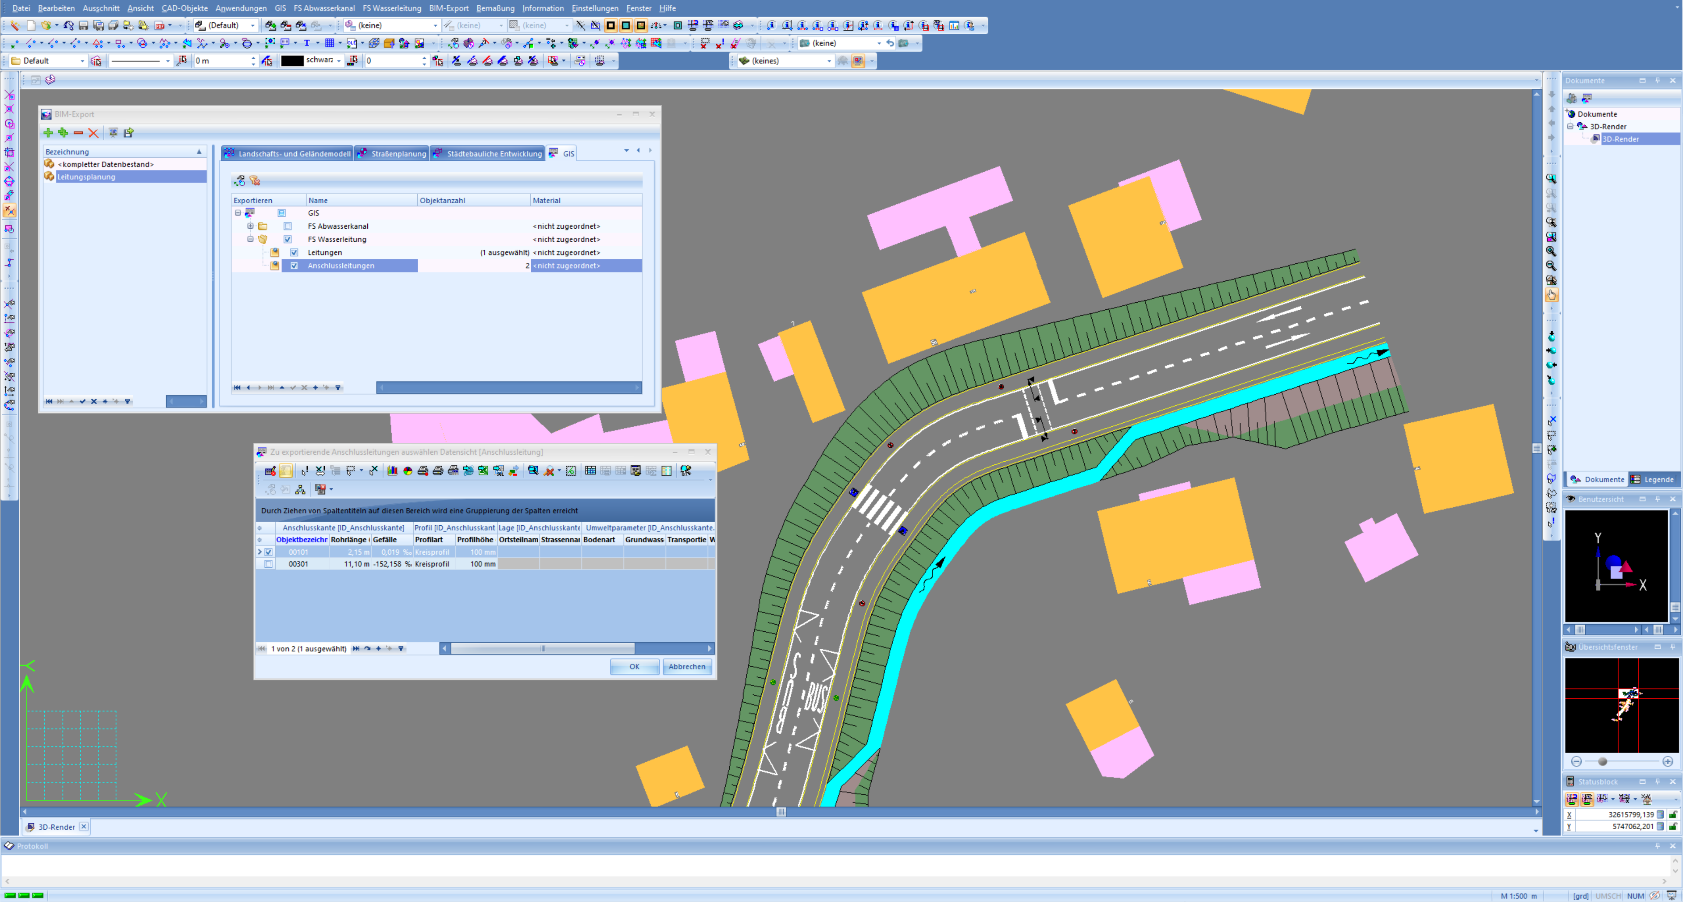
Task: Select <kompletter Datenbestand> entry
Action: tap(124, 164)
